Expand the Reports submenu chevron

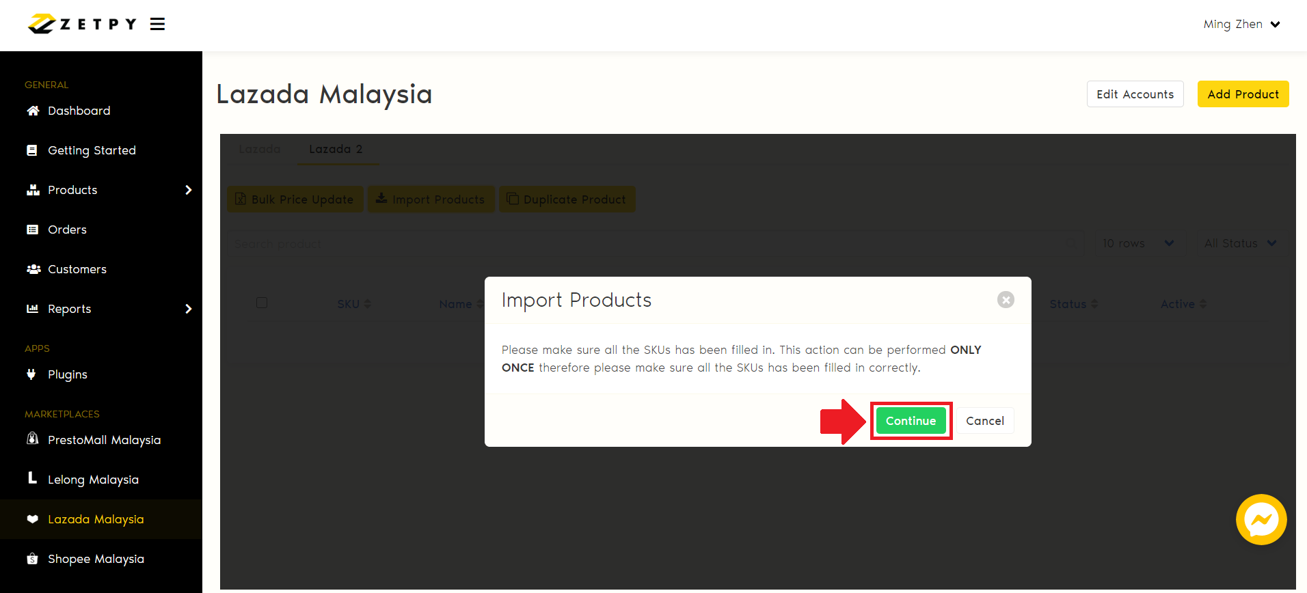point(189,309)
